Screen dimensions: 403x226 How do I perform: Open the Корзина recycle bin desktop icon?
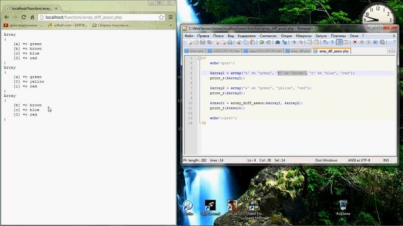click(343, 208)
